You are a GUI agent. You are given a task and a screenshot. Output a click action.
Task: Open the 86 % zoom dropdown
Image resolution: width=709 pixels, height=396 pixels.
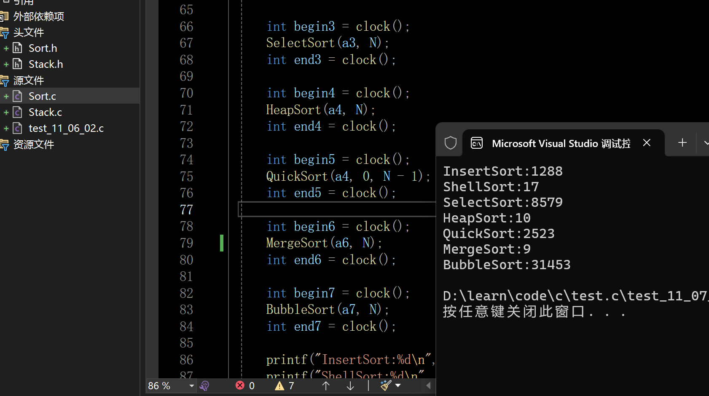click(191, 386)
